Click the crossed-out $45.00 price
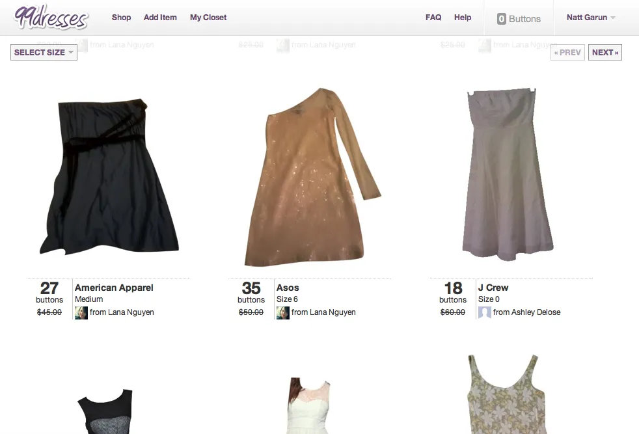The width and height of the screenshot is (639, 434). [49, 312]
